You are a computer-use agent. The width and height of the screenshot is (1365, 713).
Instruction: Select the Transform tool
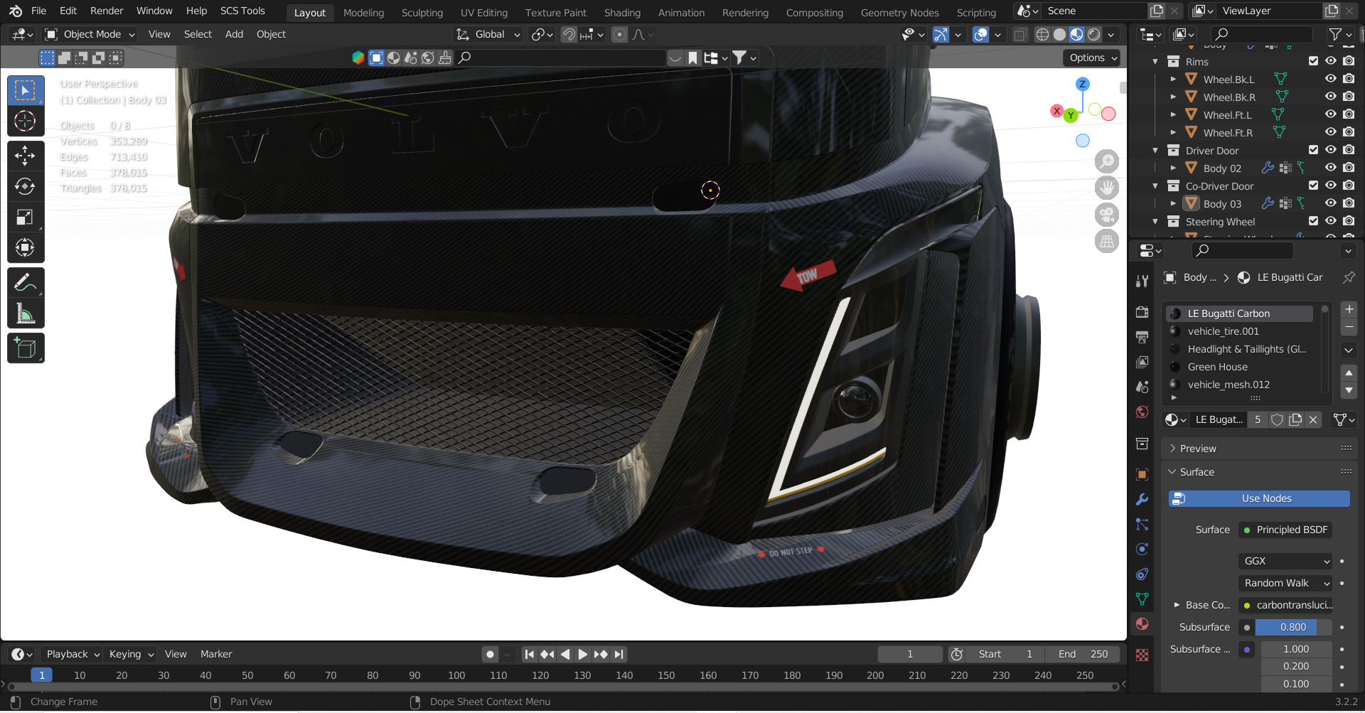(x=26, y=247)
